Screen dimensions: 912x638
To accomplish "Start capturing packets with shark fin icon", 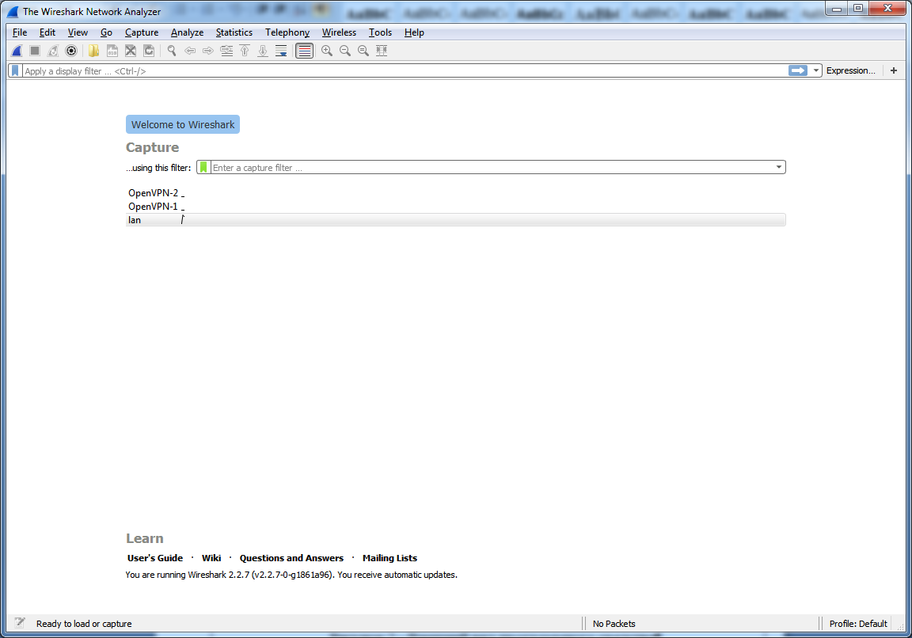I will pos(17,51).
